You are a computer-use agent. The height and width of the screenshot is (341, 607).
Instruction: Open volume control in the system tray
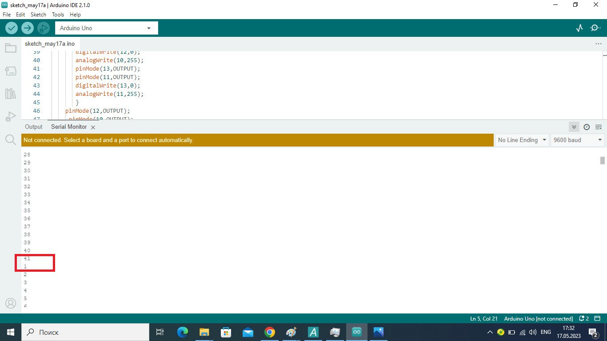pos(533,332)
